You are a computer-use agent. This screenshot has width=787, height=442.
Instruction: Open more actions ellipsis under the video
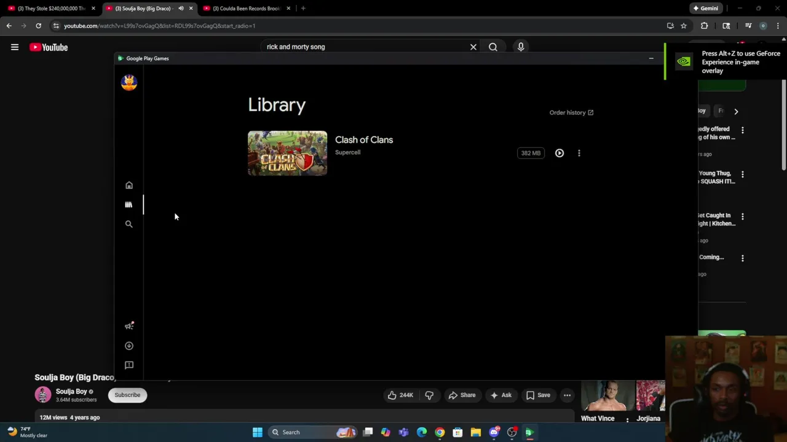click(x=568, y=395)
